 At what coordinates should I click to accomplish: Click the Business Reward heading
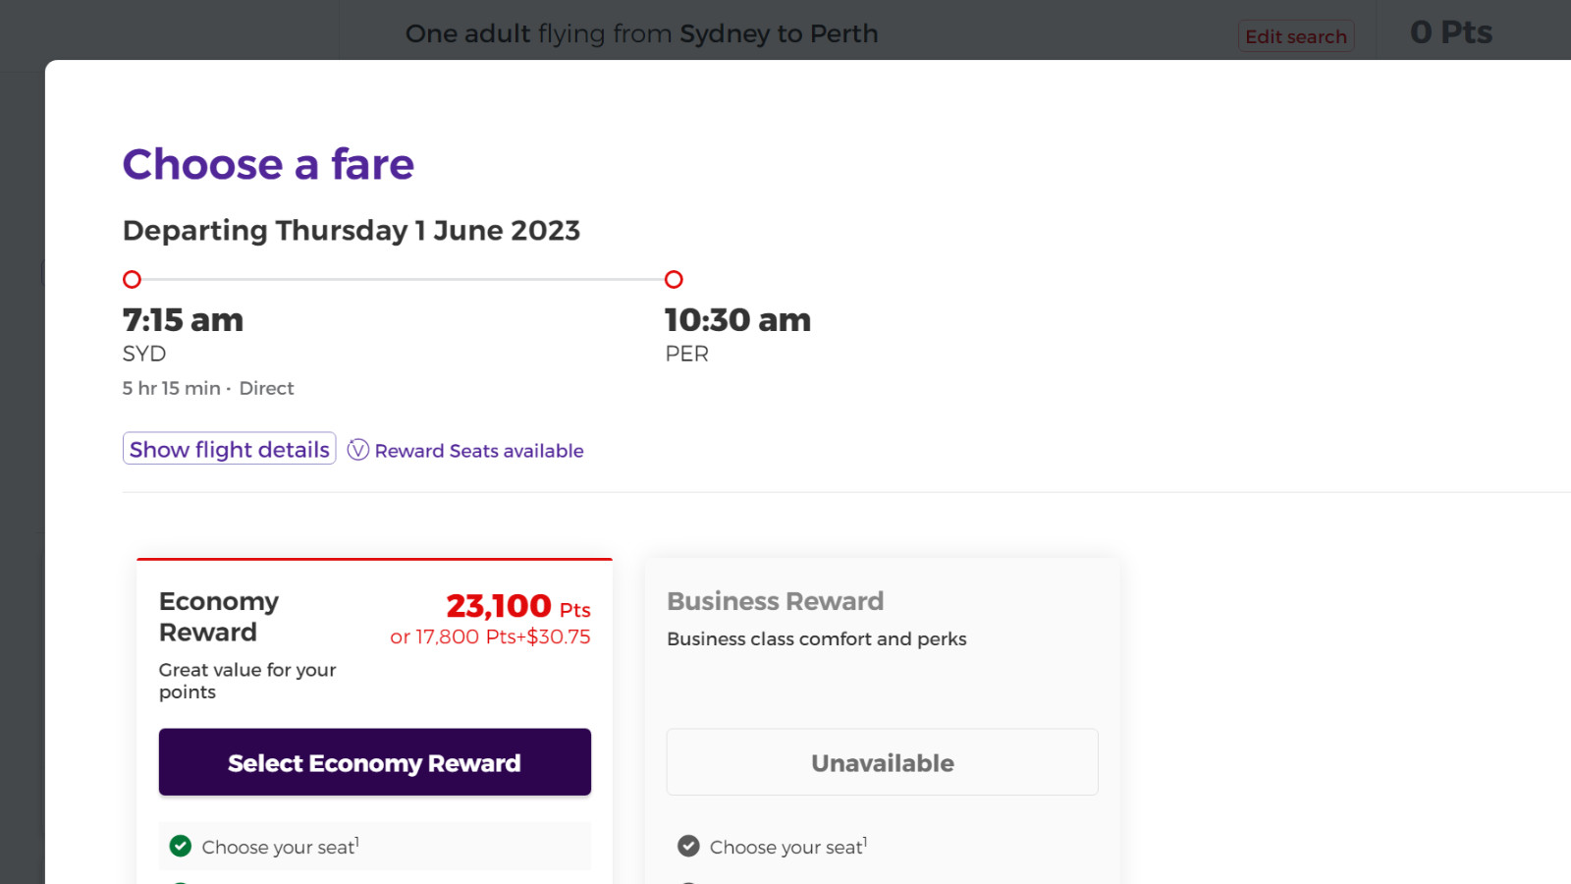[776, 601]
